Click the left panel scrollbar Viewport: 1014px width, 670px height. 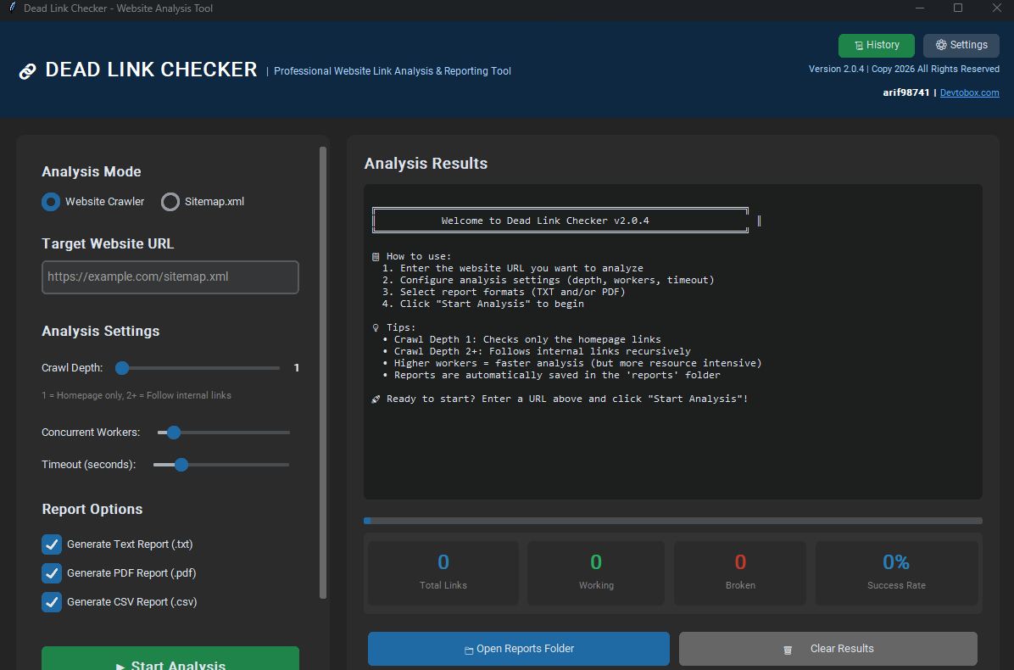(322, 373)
